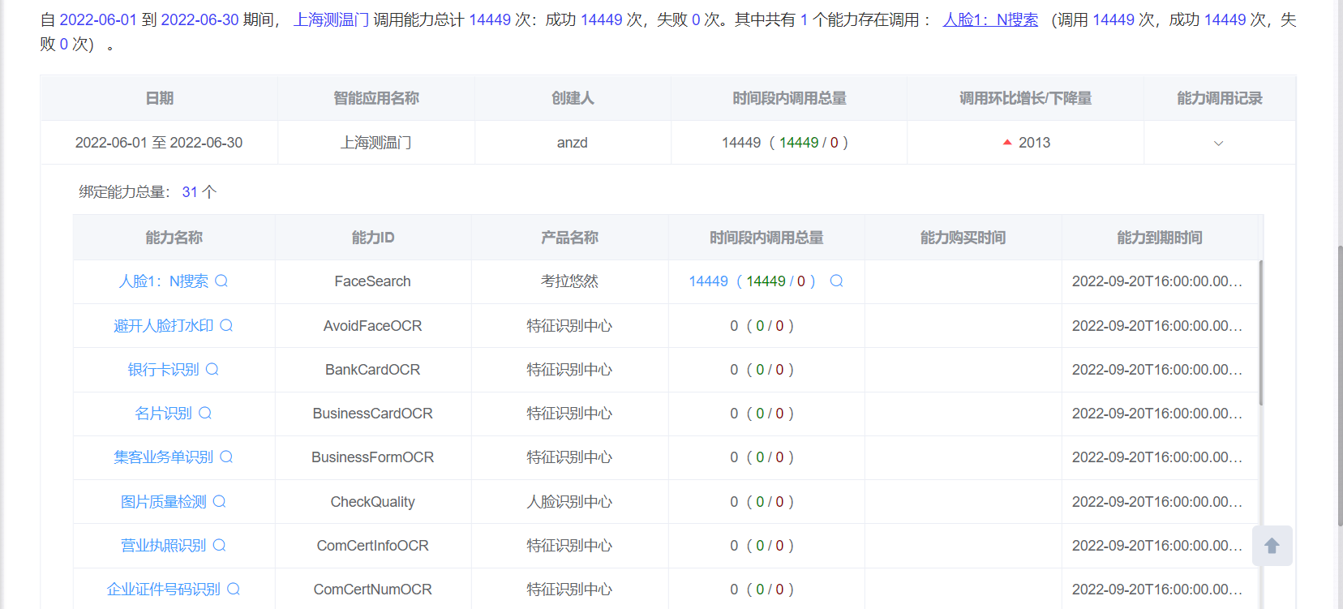
Task: Click the BankCardOCR ID cell
Action: pos(373,369)
